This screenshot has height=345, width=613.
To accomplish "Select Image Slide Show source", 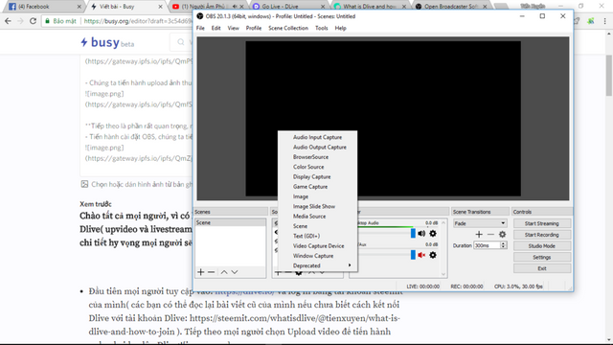I will (x=317, y=207).
